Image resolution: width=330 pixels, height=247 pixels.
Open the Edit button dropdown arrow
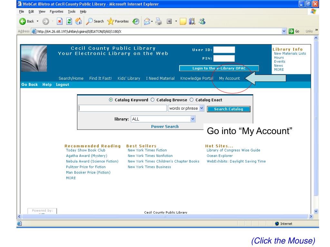176,21
